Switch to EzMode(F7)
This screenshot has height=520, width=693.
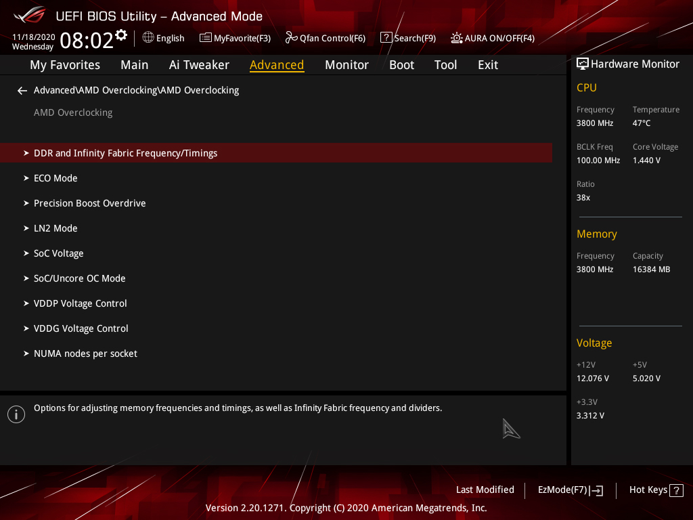569,490
